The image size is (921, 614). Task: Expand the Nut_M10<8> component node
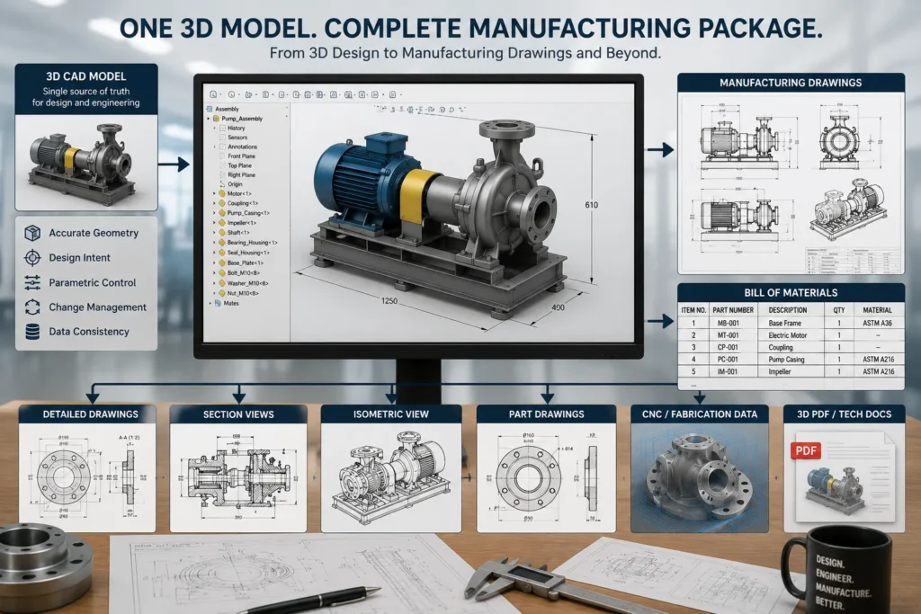tap(214, 293)
